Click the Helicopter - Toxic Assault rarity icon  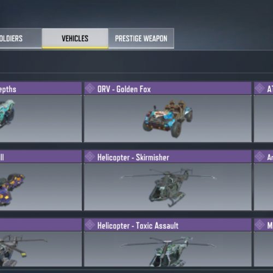tap(90, 225)
